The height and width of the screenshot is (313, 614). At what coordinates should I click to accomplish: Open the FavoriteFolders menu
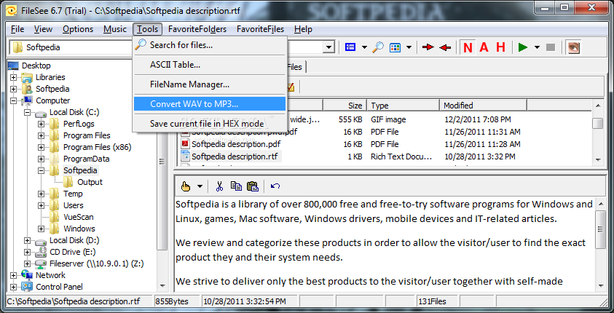[x=197, y=29]
